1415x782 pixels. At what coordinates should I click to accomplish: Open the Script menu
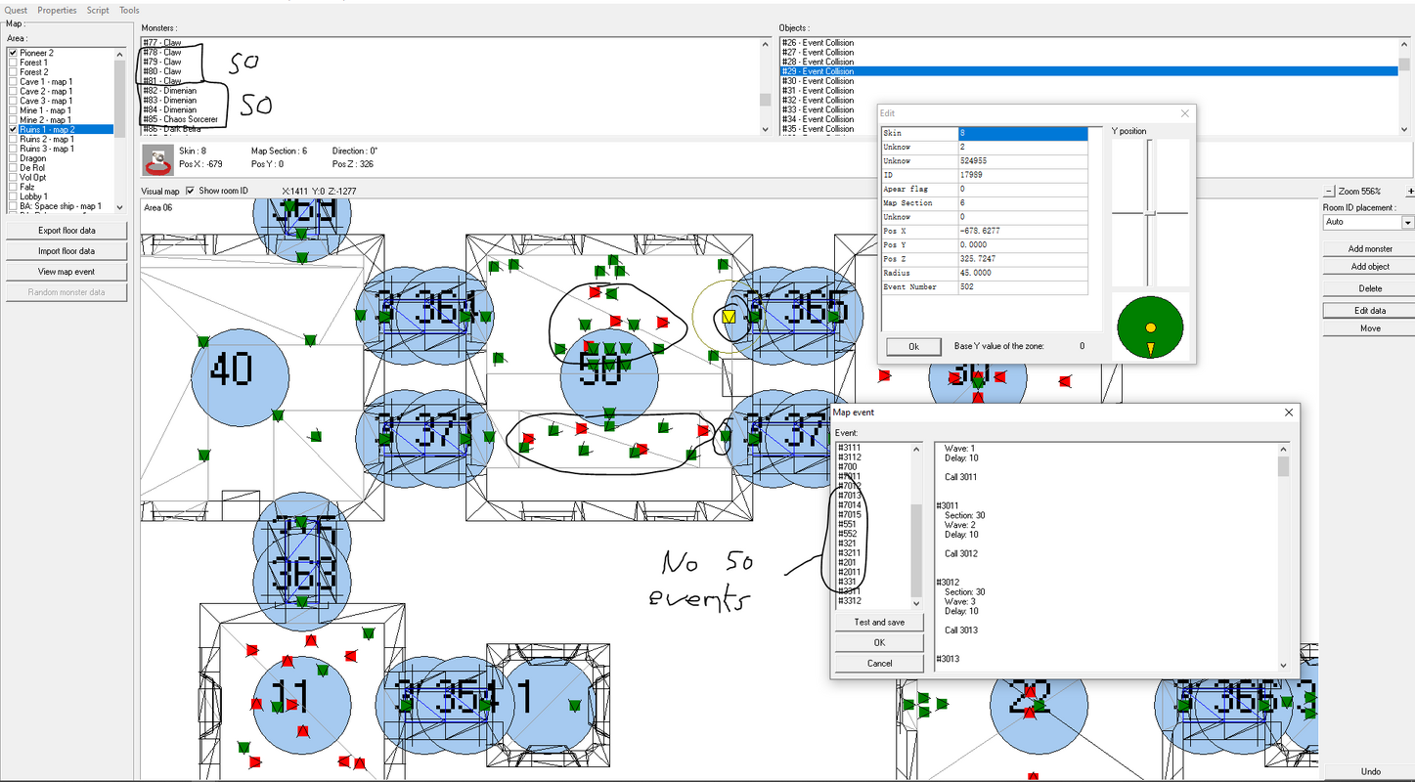coord(98,11)
